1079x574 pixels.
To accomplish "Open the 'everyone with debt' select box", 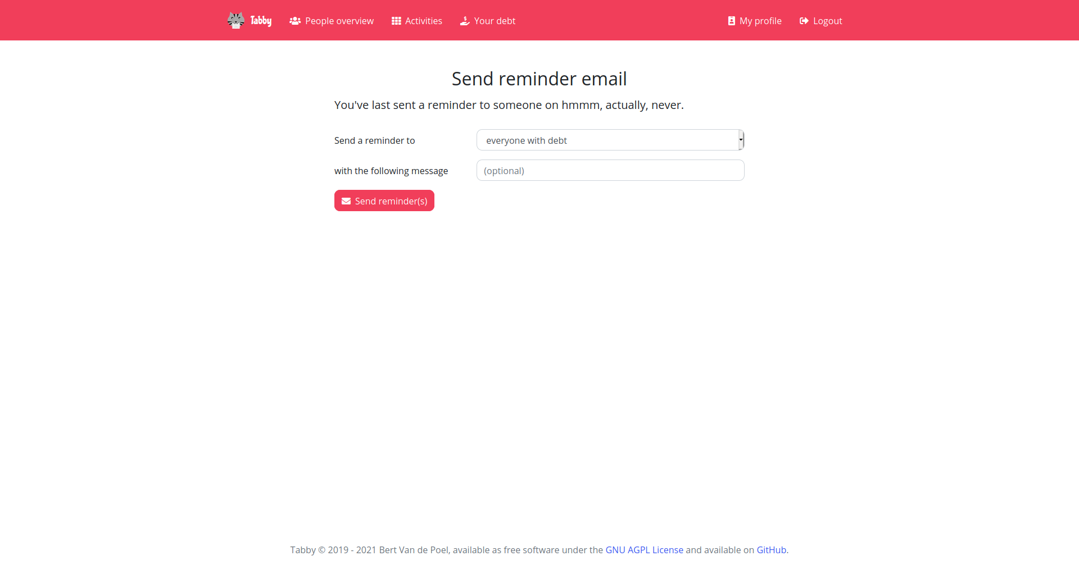I will [x=607, y=140].
